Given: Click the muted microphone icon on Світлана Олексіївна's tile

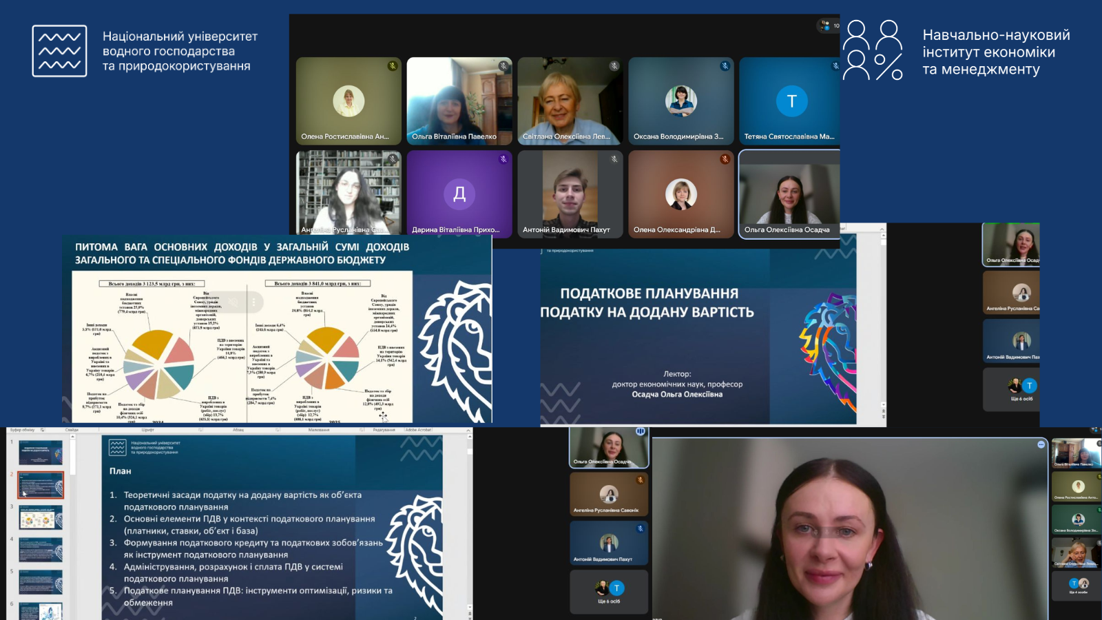Looking at the screenshot, I should pos(614,66).
